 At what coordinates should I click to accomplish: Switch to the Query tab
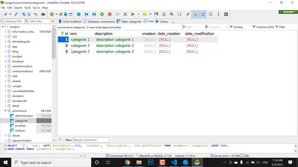coord(162,22)
